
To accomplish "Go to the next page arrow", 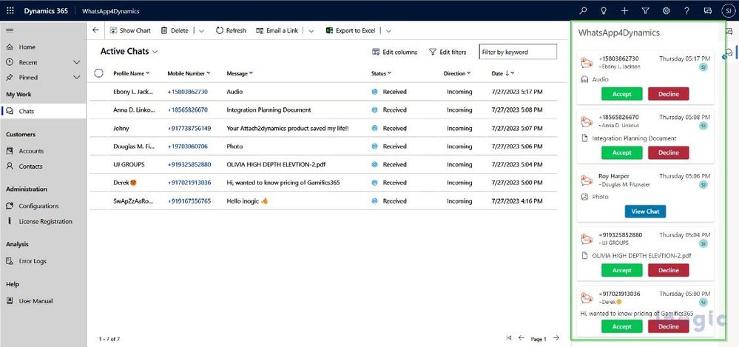I will click(556, 338).
